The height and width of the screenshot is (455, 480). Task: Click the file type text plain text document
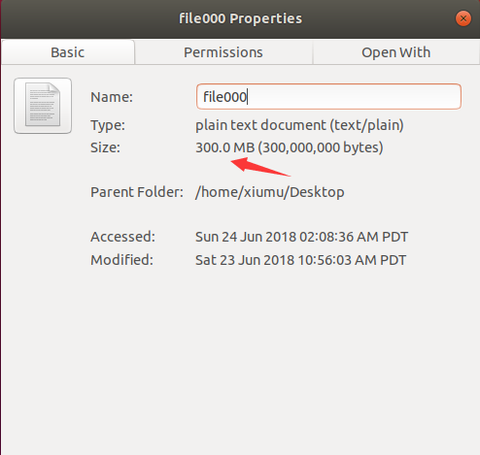pyautogui.click(x=260, y=125)
